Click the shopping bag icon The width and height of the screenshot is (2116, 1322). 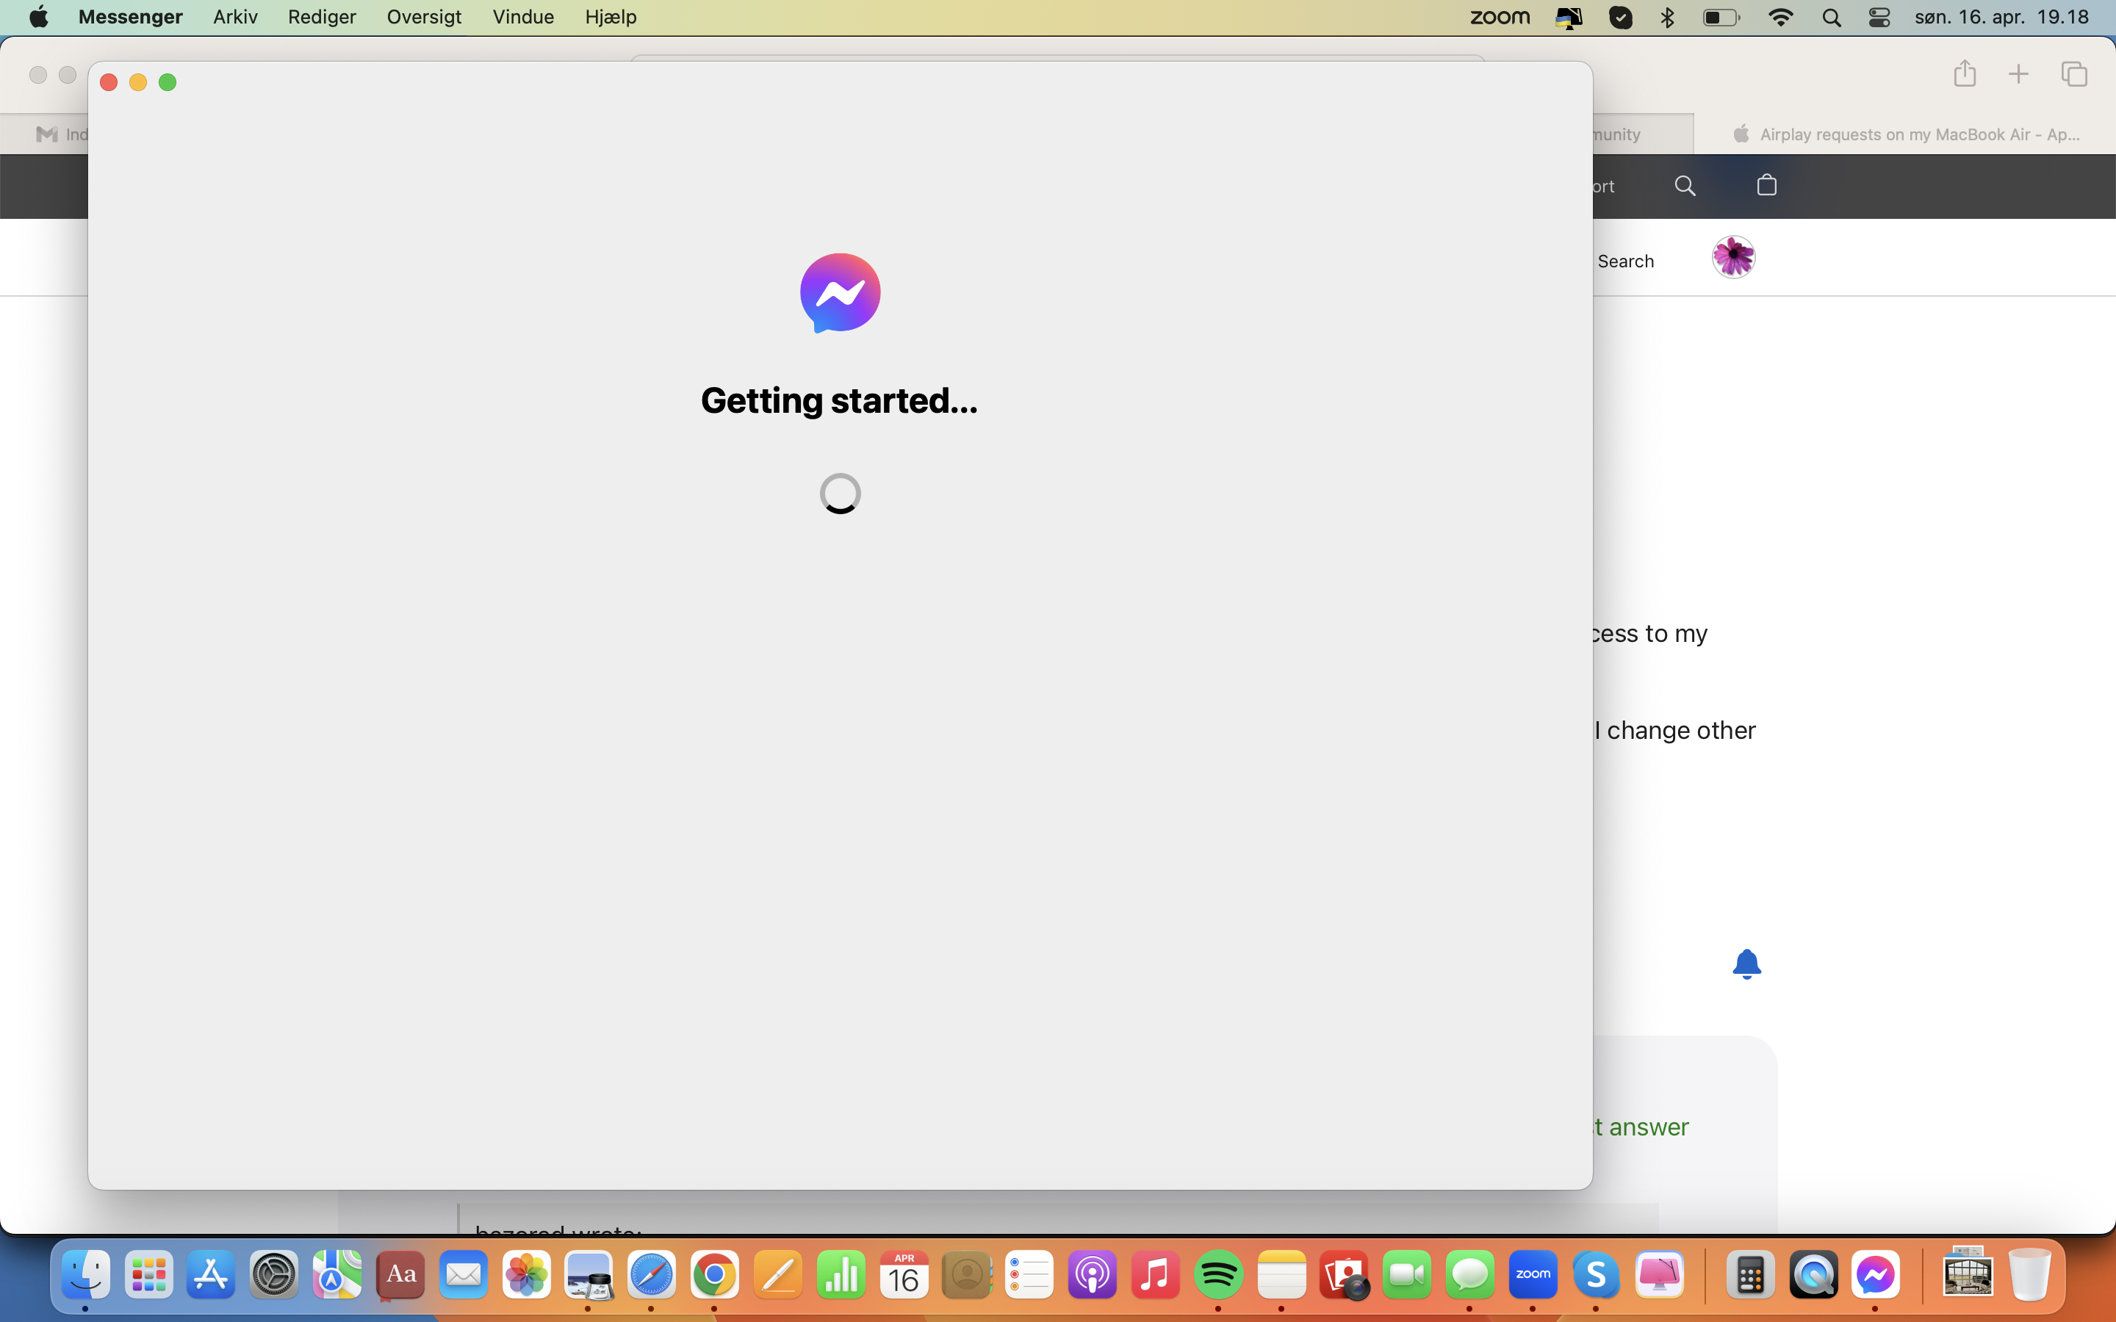click(1766, 185)
